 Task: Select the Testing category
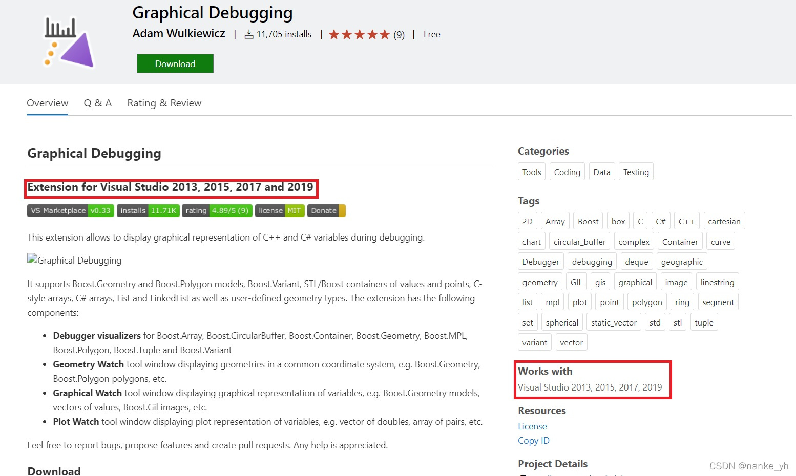pos(636,172)
